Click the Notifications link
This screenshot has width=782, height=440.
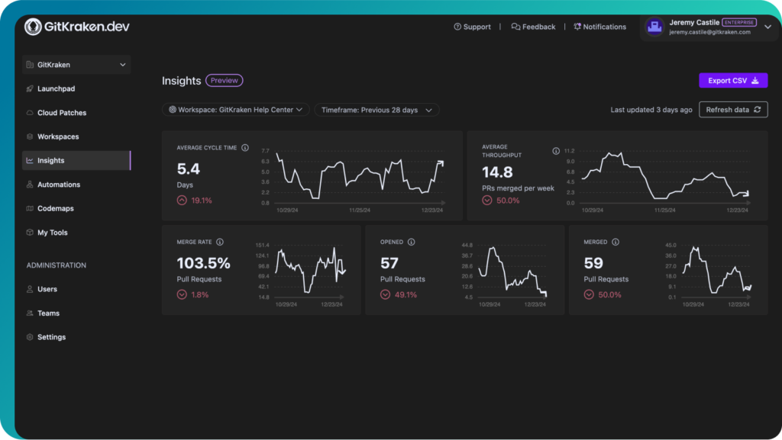tap(599, 27)
